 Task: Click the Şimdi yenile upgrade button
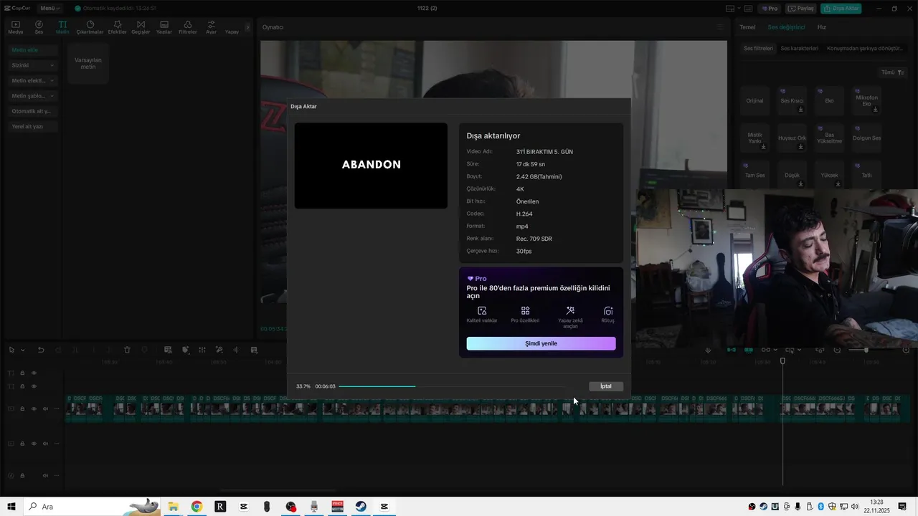(541, 343)
